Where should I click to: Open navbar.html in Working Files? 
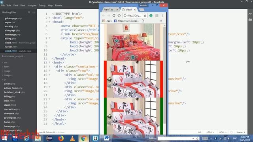[x=11, y=47]
